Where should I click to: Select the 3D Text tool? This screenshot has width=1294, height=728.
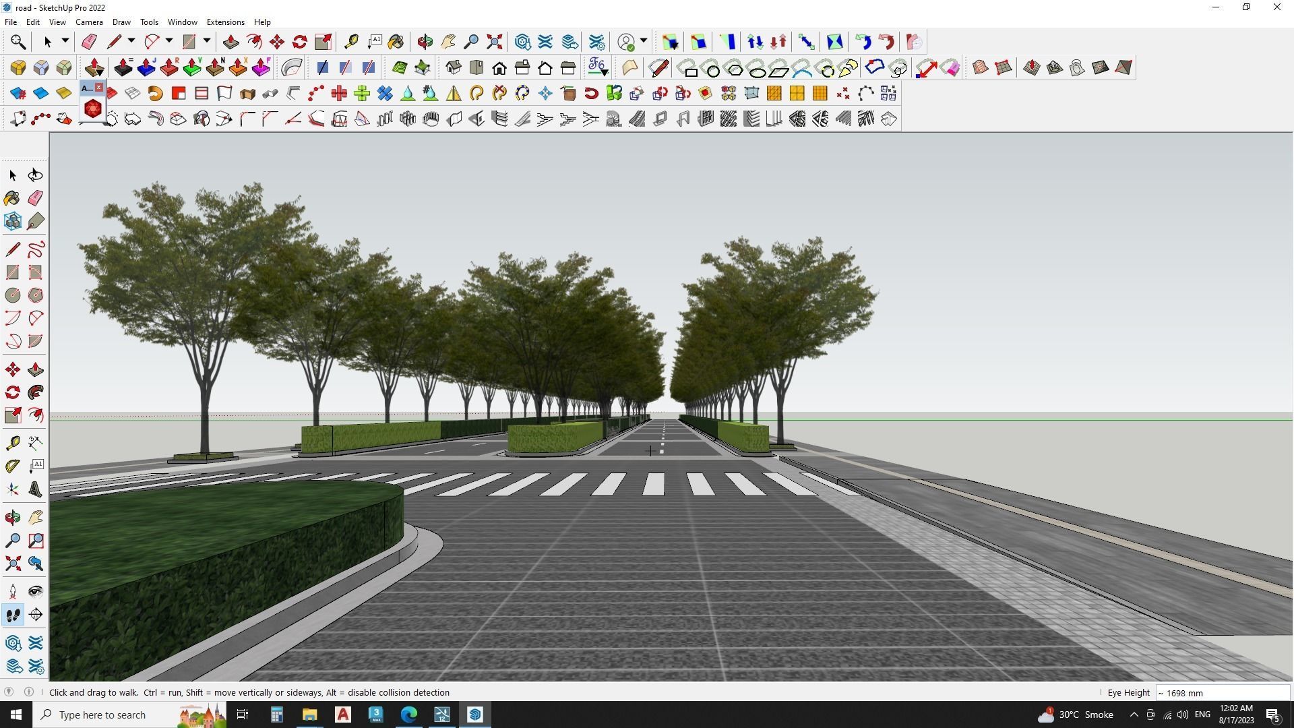(x=36, y=490)
